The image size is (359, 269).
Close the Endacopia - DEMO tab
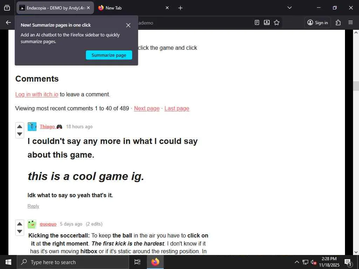point(88,8)
